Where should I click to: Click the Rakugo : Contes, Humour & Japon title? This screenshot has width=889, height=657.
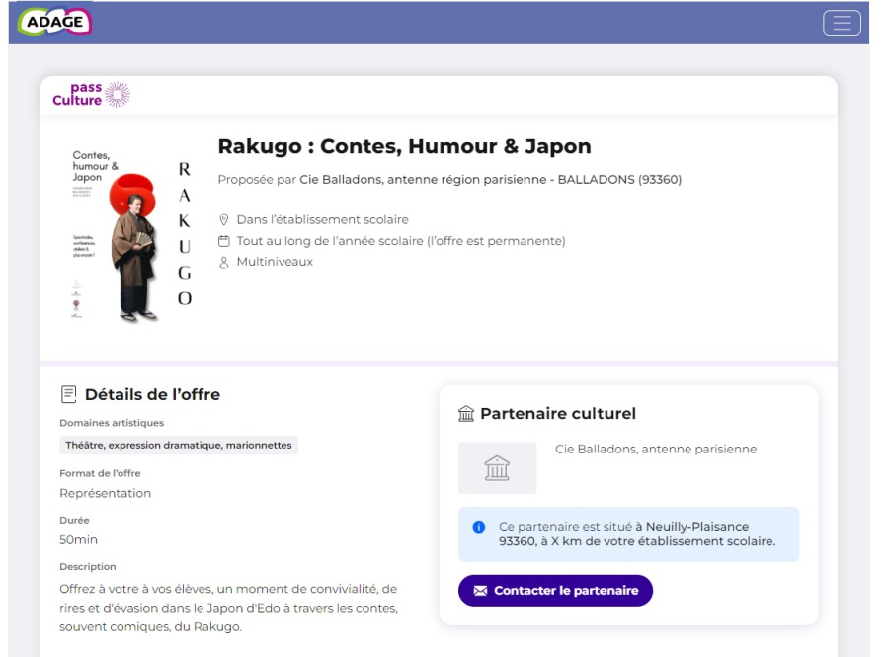[404, 146]
